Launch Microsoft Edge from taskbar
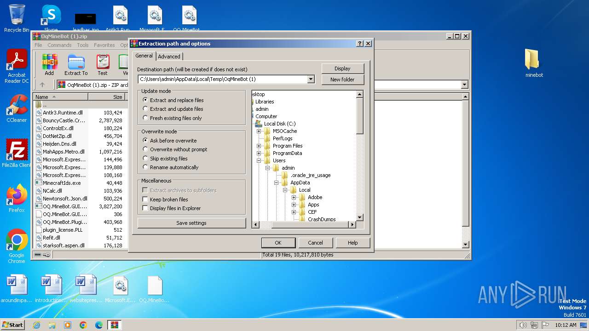Viewport: 589px width, 331px height. (x=99, y=325)
